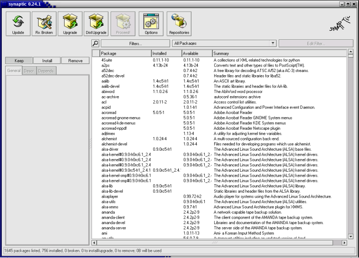This screenshot has height=258, width=359.
Task: Sort by the Installed column header
Action: pos(166,53)
